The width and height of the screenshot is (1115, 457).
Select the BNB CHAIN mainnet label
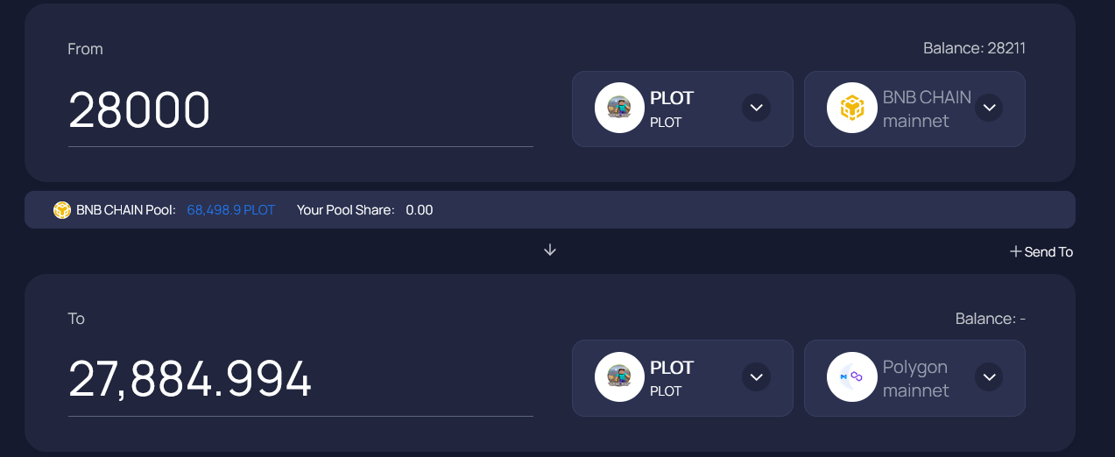click(x=927, y=109)
